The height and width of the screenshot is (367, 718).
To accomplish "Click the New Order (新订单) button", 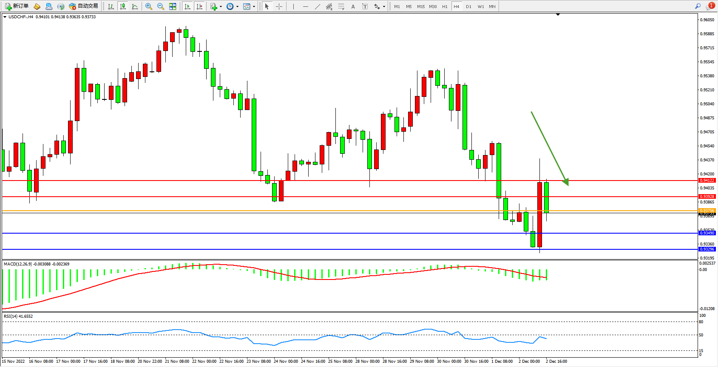I will [x=17, y=6].
